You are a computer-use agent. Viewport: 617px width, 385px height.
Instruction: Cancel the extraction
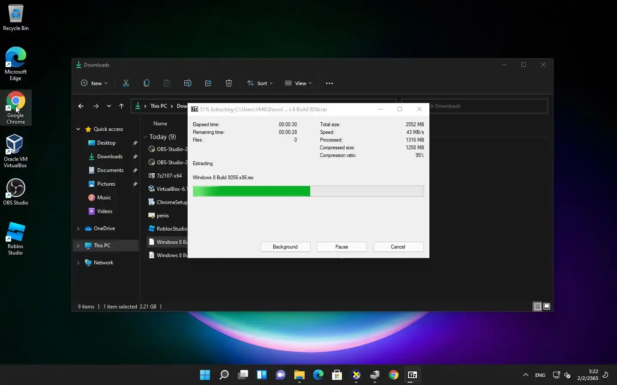[x=398, y=247]
